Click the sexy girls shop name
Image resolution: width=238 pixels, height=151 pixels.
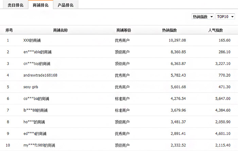(x=31, y=87)
